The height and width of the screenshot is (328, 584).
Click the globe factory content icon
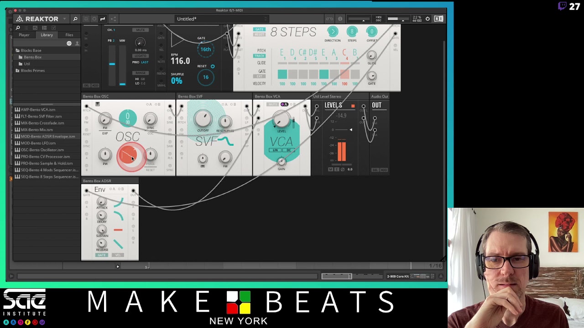(x=69, y=43)
